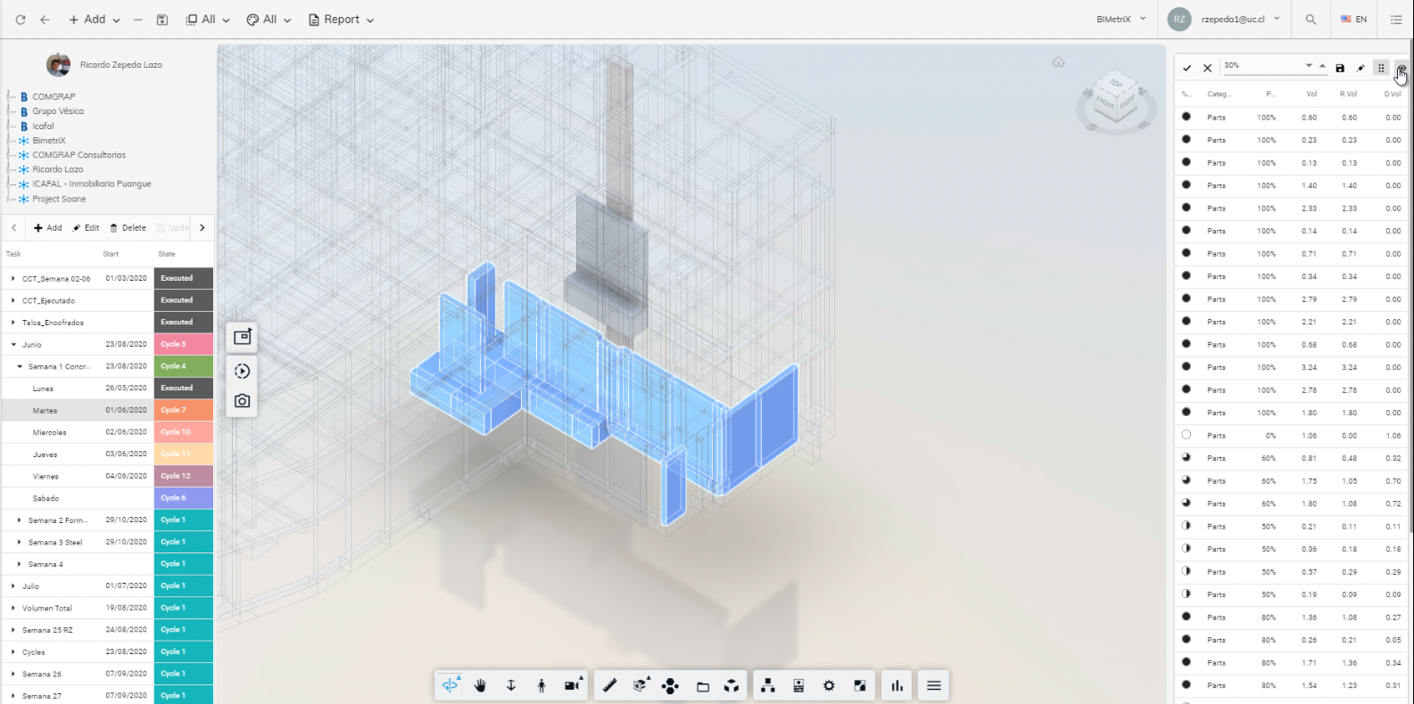Click the camera screenshot icon
Image resolution: width=1414 pixels, height=704 pixels.
[242, 401]
